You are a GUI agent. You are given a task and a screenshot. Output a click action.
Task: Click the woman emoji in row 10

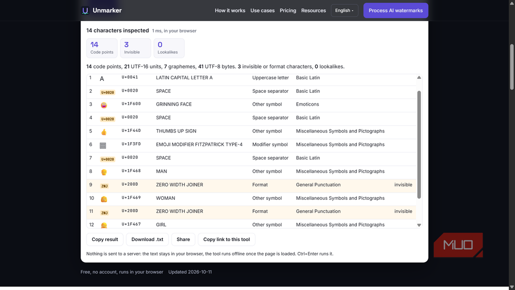104,199
